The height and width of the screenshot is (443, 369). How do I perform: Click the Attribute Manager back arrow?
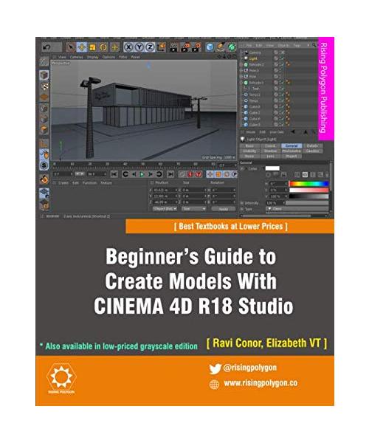tap(293, 132)
